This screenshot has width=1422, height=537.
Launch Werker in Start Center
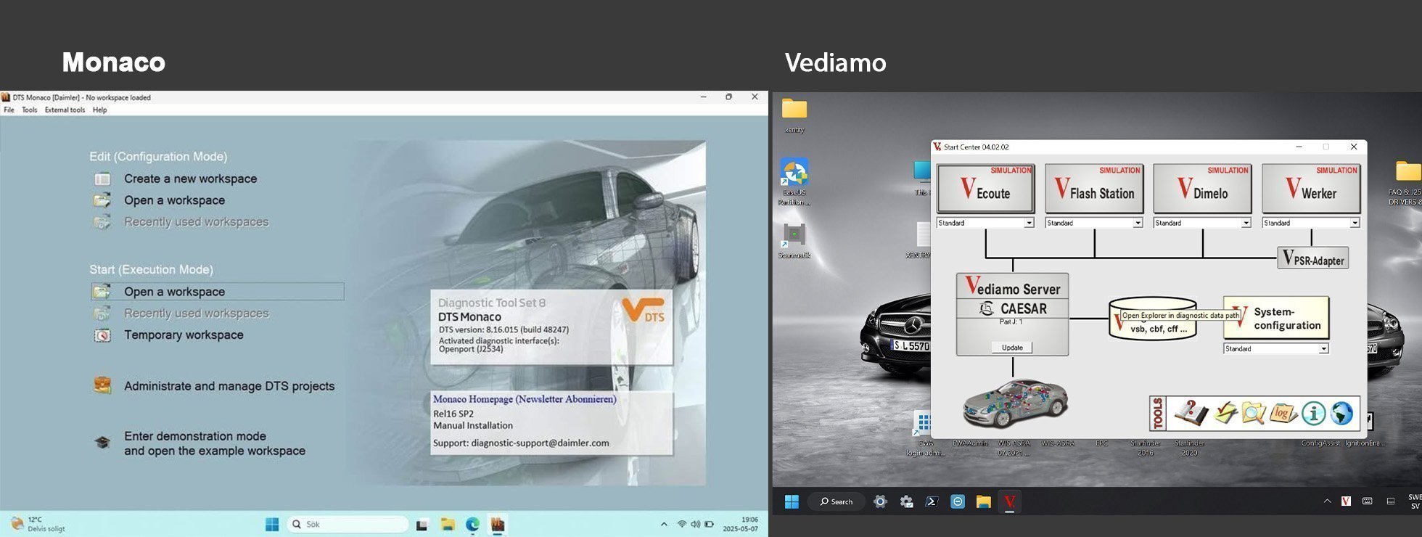pyautogui.click(x=1311, y=189)
